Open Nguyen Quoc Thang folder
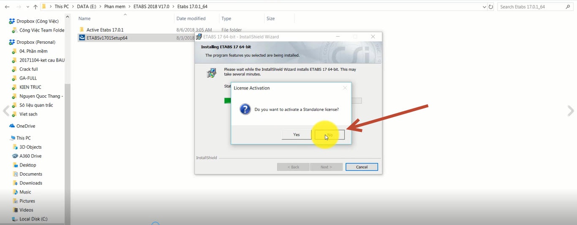Viewport: 577px width, 225px height. [x=41, y=96]
